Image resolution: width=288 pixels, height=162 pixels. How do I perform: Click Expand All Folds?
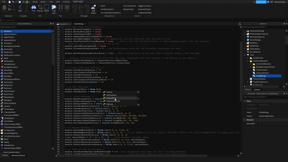[x=144, y=9]
